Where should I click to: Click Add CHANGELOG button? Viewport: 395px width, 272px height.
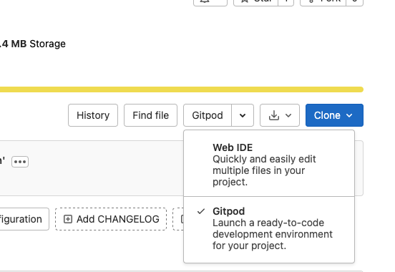[111, 219]
